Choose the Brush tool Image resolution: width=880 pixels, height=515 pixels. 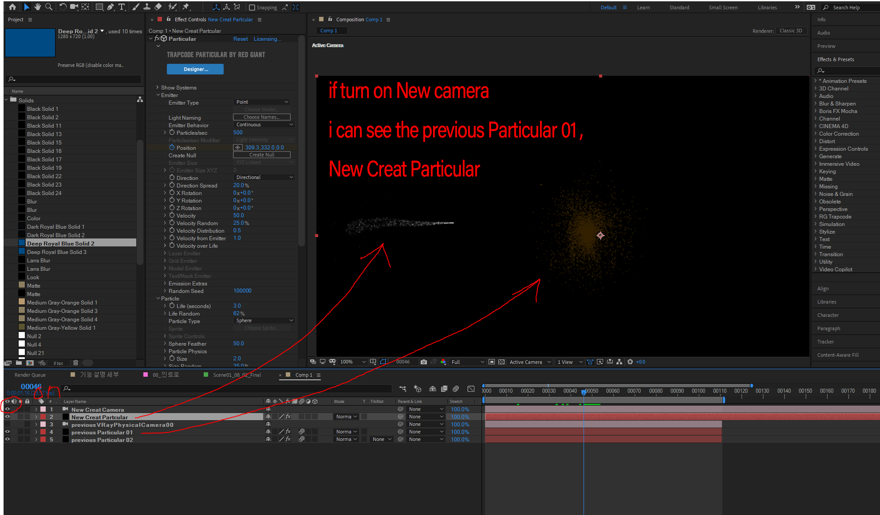135,7
